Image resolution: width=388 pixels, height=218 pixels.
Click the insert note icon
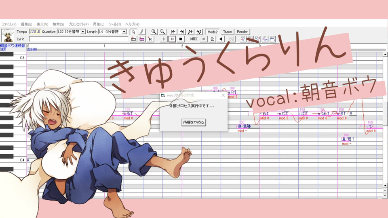pos(133,39)
